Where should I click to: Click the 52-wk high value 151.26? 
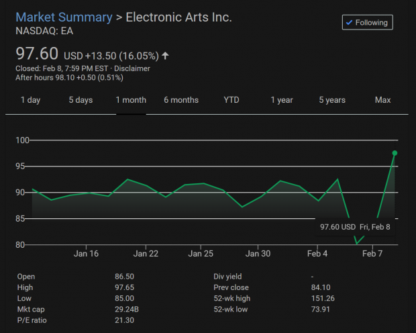pyautogui.click(x=323, y=298)
